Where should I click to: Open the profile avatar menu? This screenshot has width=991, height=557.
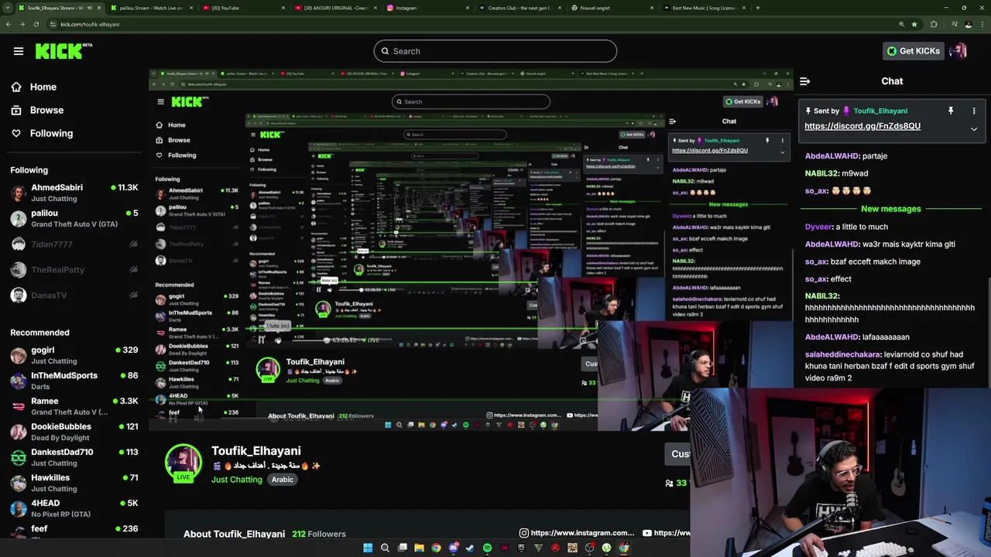pos(958,51)
